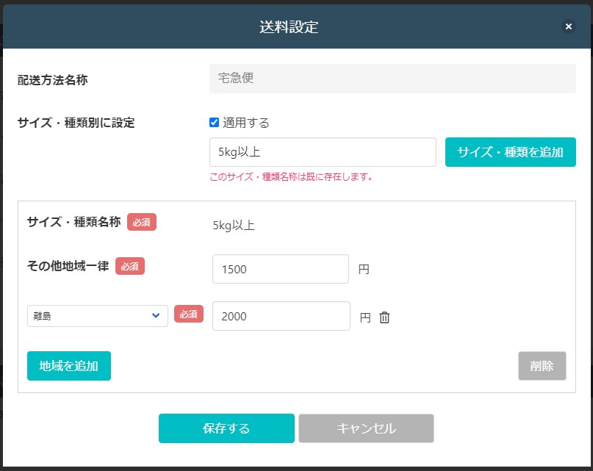593x471 pixels.
Task: Click the その他地域一律 price field 1500
Action: [280, 269]
